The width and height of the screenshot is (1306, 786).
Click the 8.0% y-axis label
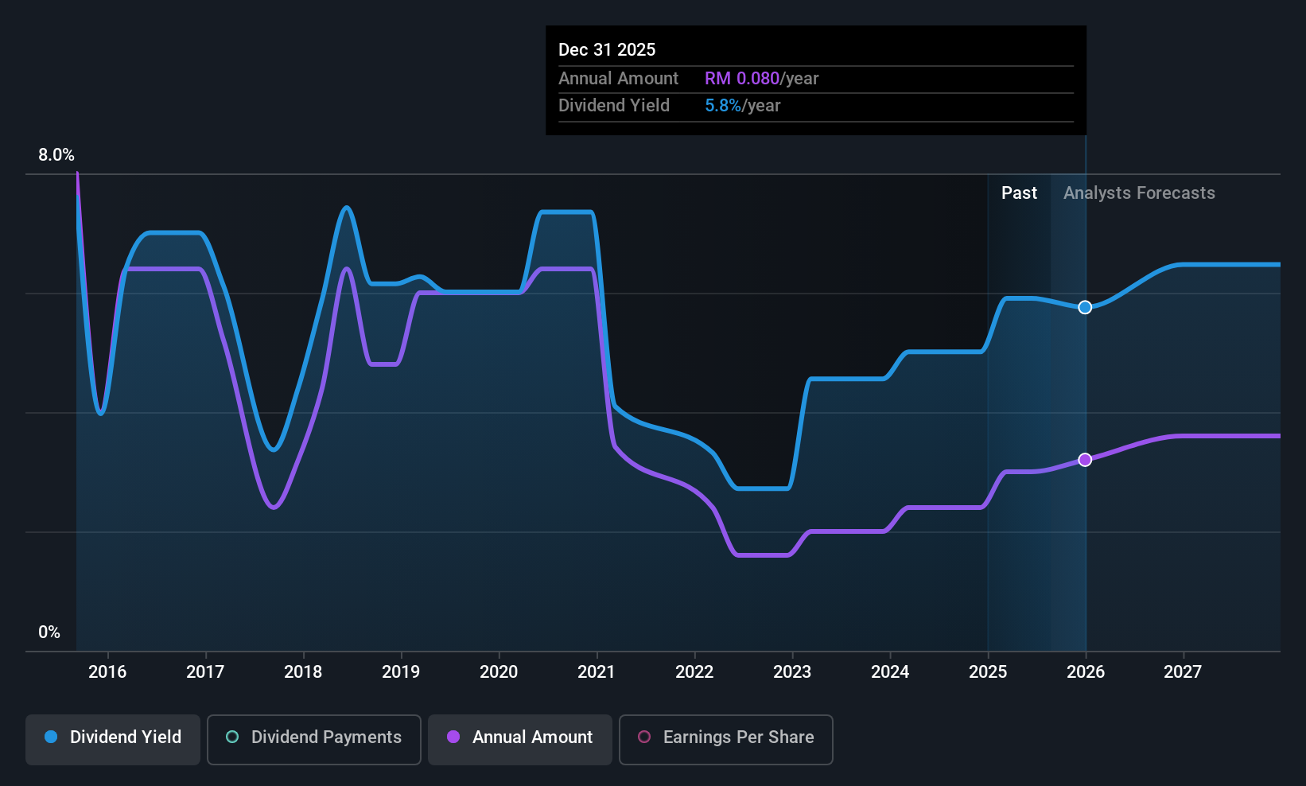56,154
